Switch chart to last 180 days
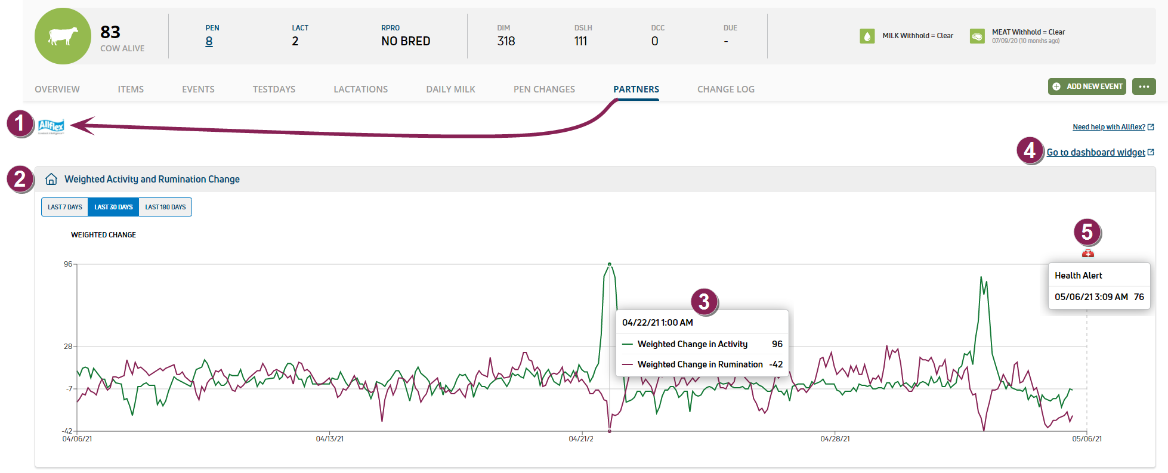This screenshot has width=1168, height=473. point(165,207)
